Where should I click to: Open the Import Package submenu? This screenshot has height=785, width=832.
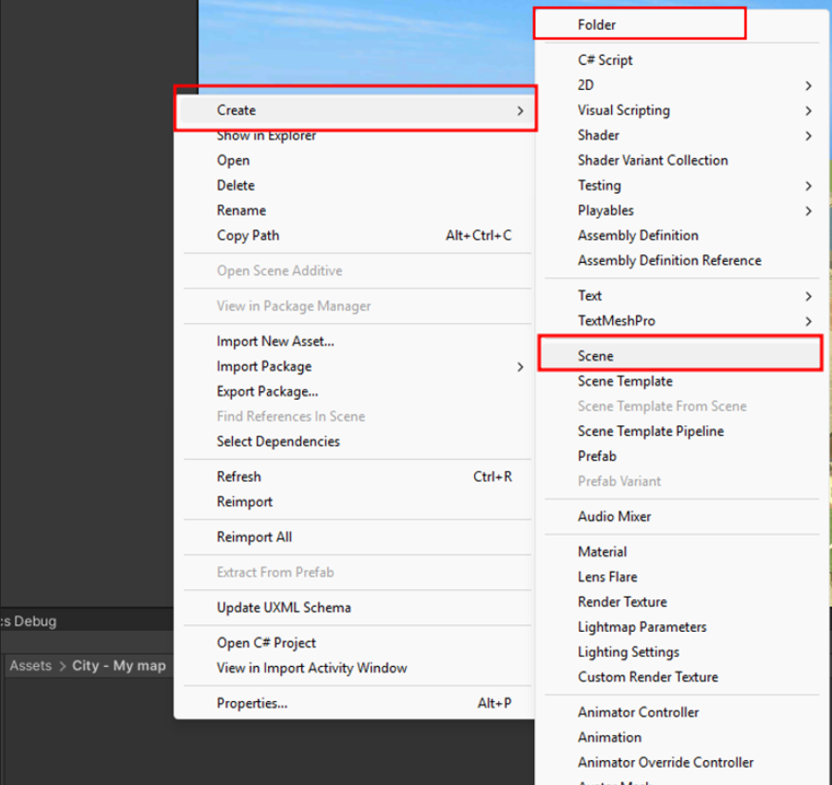coord(264,366)
